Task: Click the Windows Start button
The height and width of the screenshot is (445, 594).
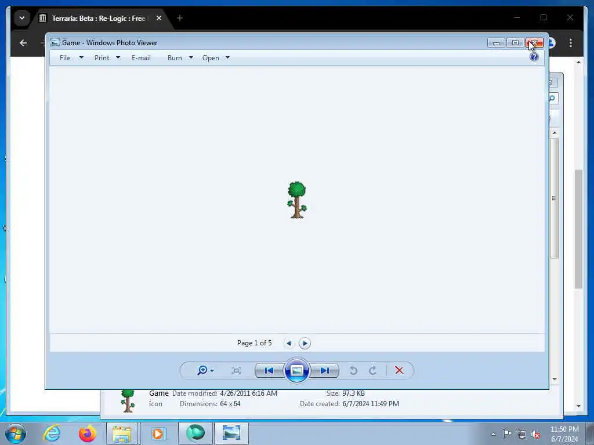Action: (x=16, y=433)
